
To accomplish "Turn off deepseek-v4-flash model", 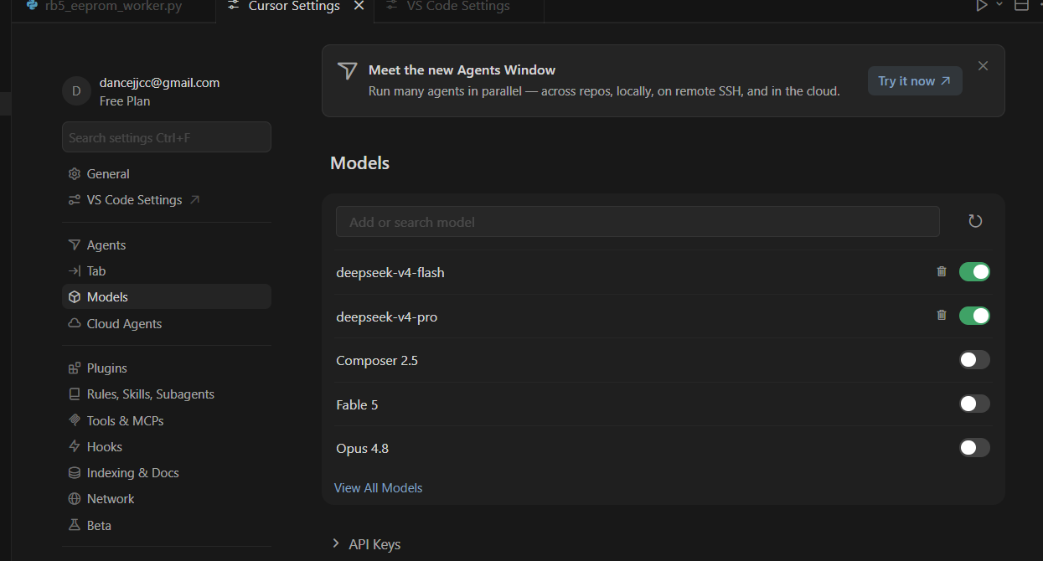I will click(974, 271).
